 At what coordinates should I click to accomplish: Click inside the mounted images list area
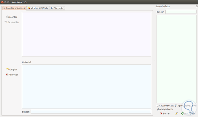(x=87, y=34)
